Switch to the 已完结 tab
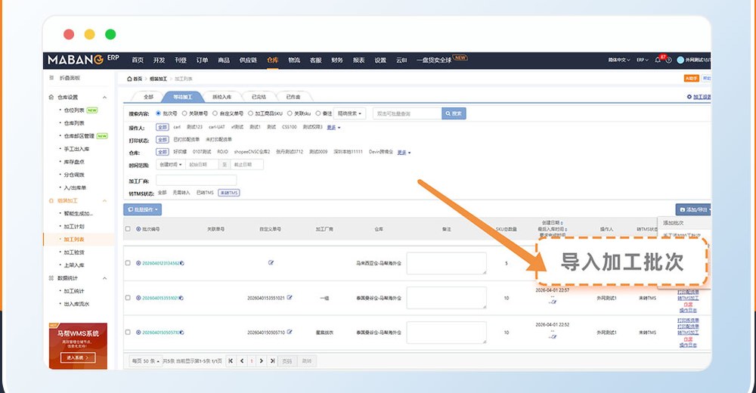 259,97
